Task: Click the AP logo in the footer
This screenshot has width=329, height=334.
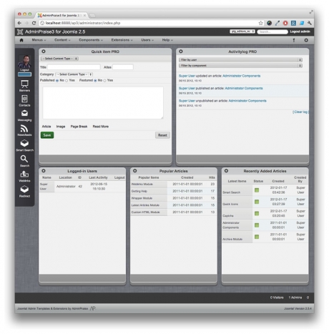Action: (x=93, y=308)
